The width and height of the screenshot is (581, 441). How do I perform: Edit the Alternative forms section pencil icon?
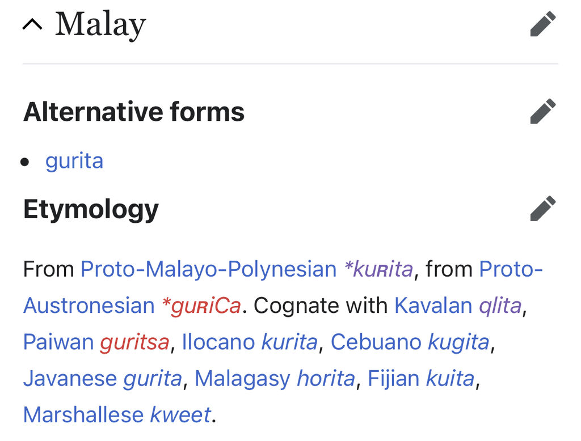pyautogui.click(x=543, y=111)
